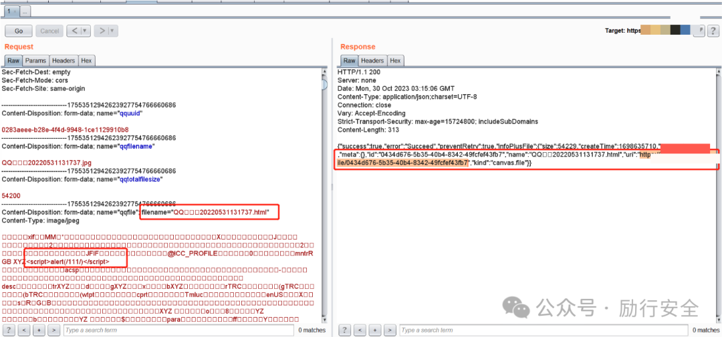Click the Request search next > button
The height and width of the screenshot is (337, 722).
coord(54,330)
